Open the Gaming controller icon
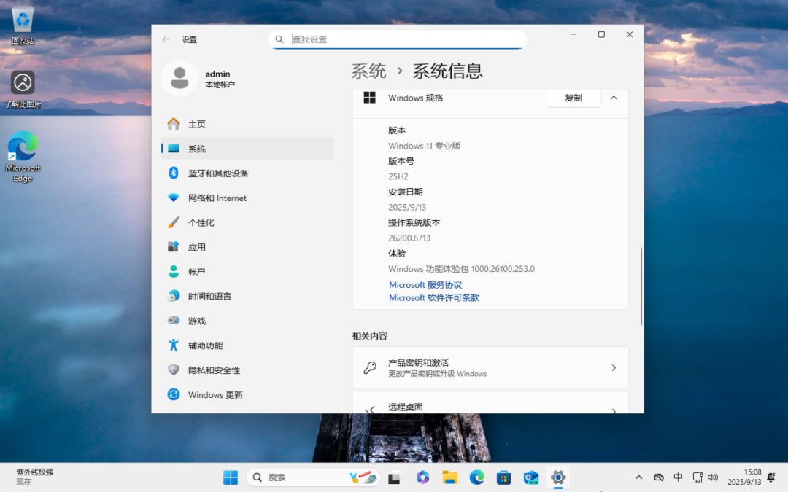Image resolution: width=788 pixels, height=492 pixels. (174, 321)
